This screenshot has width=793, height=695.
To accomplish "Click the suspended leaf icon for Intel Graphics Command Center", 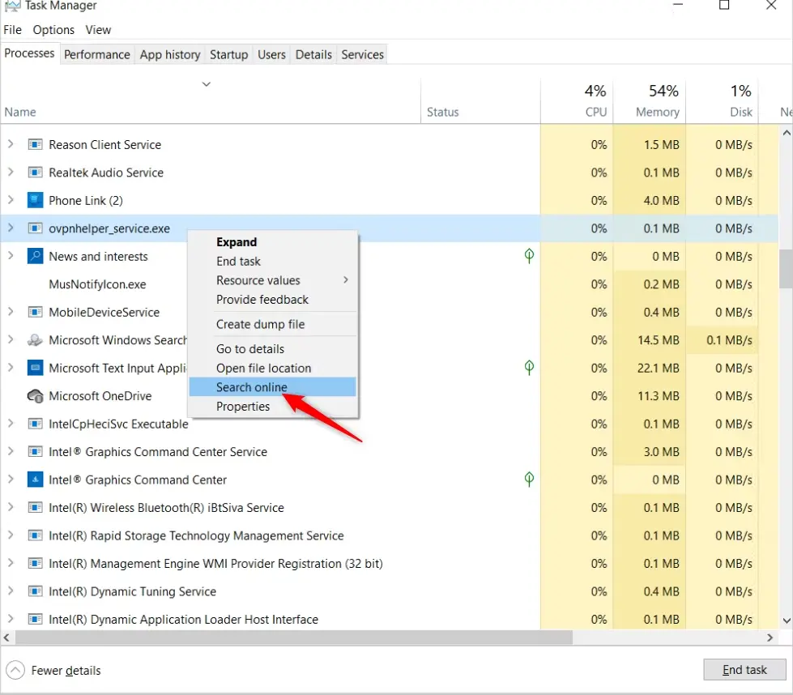I will (529, 479).
